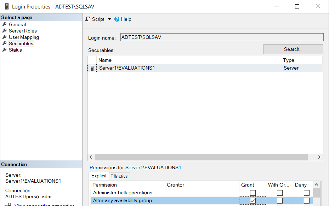The image size is (329, 206).
Task: Click the Help label in the toolbar
Action: [126, 19]
